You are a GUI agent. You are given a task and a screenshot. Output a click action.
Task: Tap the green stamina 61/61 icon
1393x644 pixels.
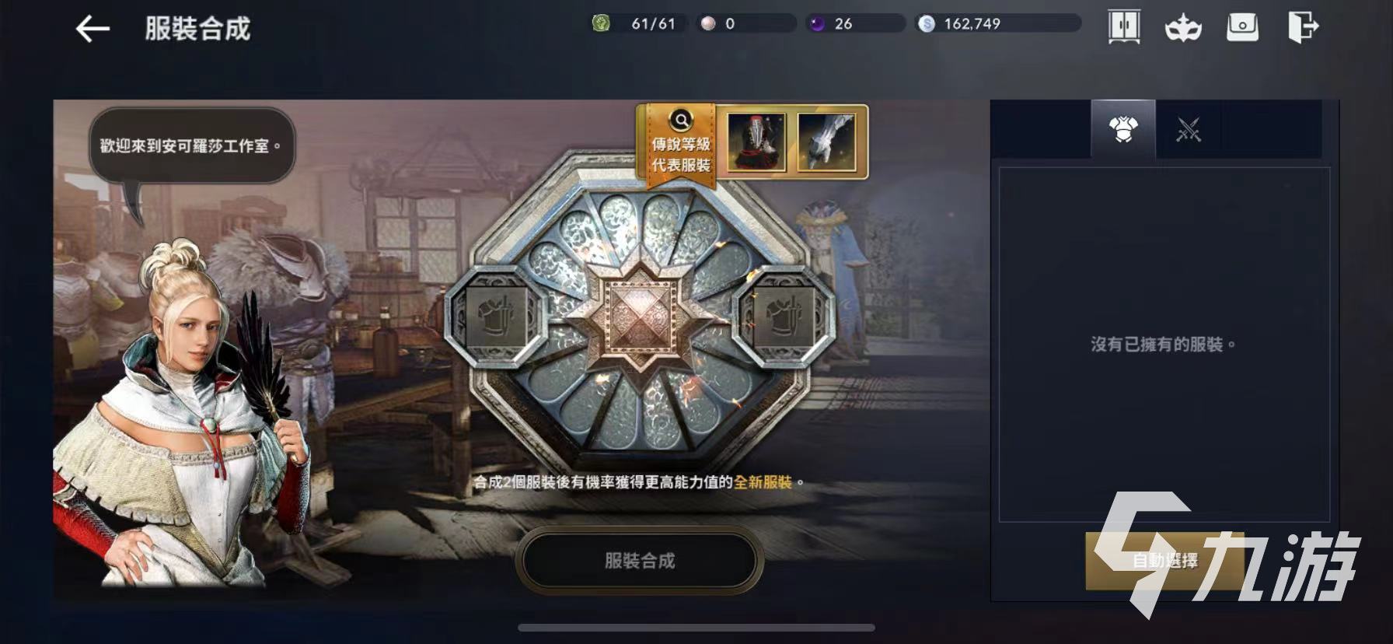click(x=601, y=23)
